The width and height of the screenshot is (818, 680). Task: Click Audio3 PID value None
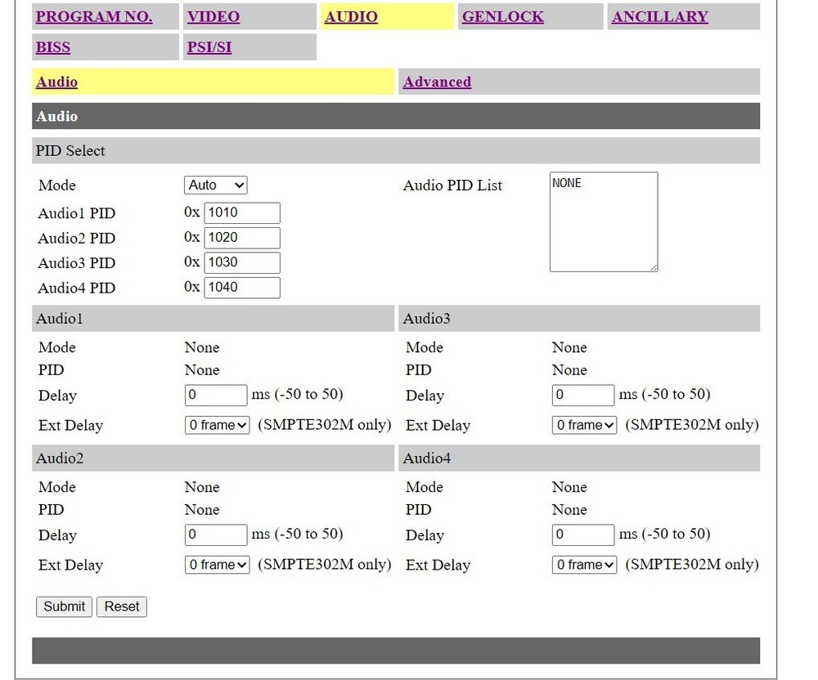[x=569, y=370]
